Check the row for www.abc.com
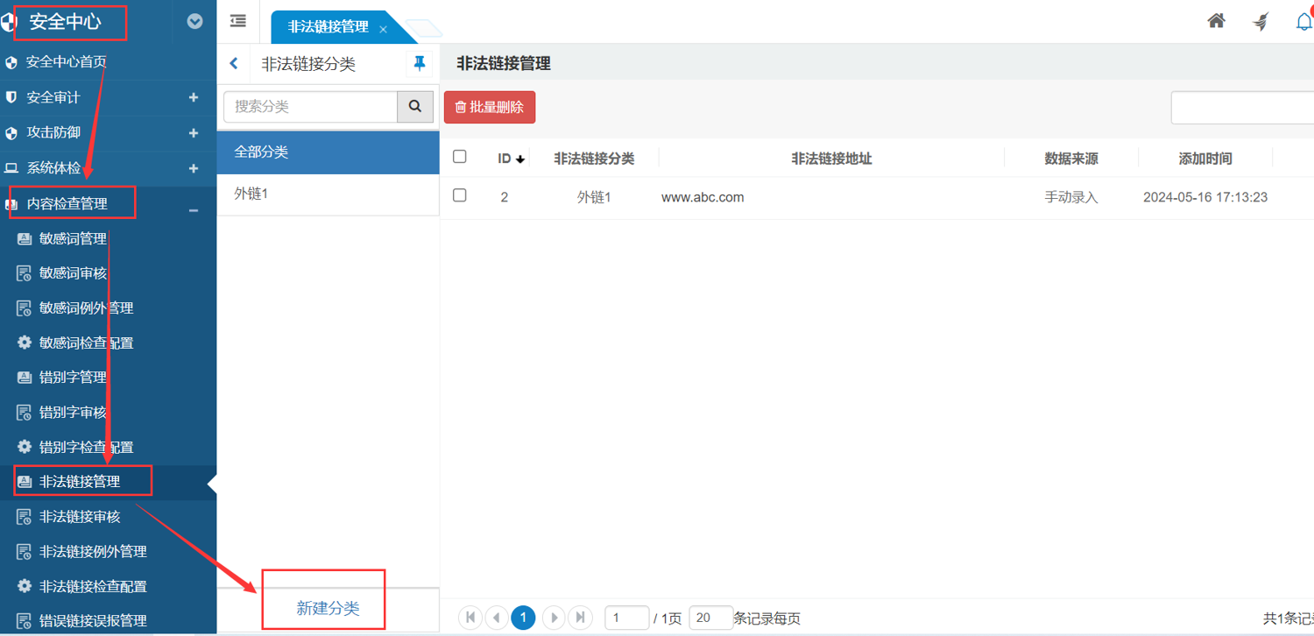The image size is (1314, 636). tap(459, 195)
